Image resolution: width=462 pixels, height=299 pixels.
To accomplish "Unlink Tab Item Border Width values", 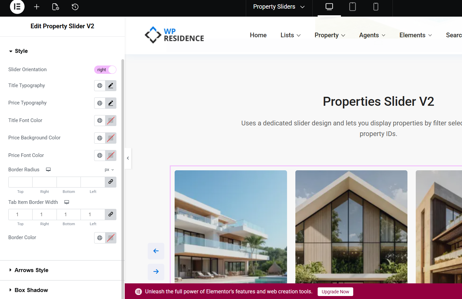I will 111,214.
